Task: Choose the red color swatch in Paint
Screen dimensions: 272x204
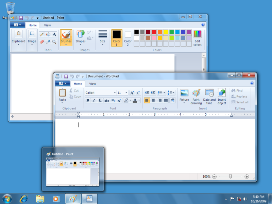Action: pyautogui.click(x=154, y=32)
